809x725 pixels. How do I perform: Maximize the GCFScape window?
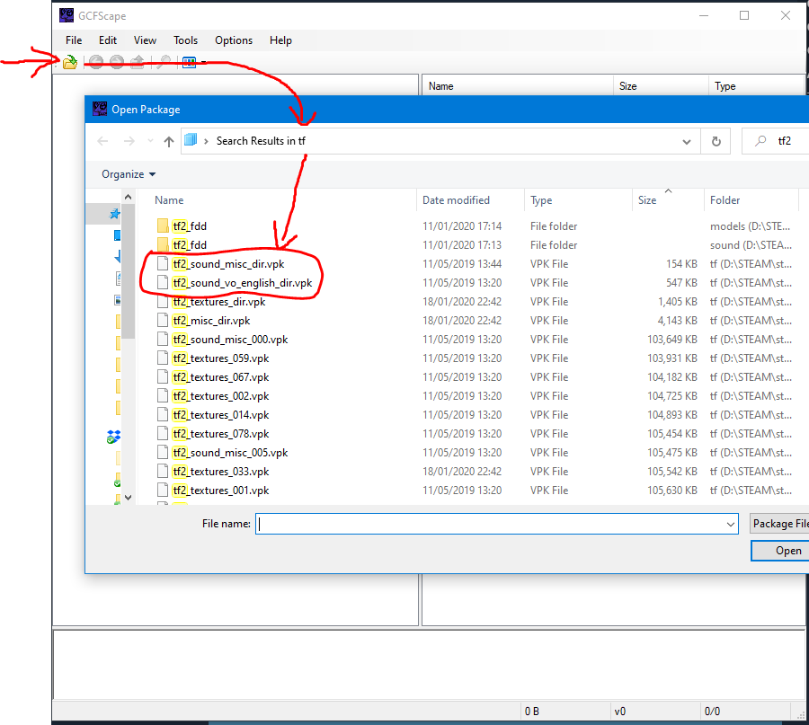pyautogui.click(x=744, y=15)
